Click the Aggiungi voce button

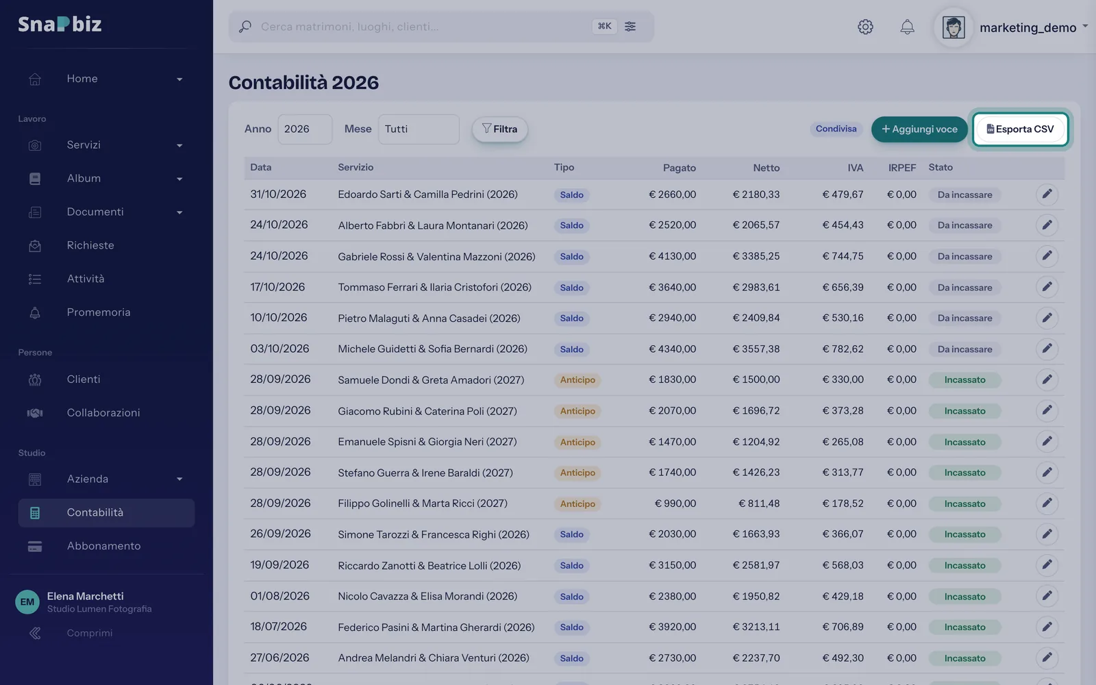(919, 129)
